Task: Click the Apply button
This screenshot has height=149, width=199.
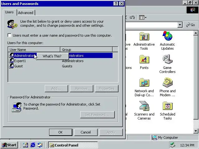Action: coord(111,132)
